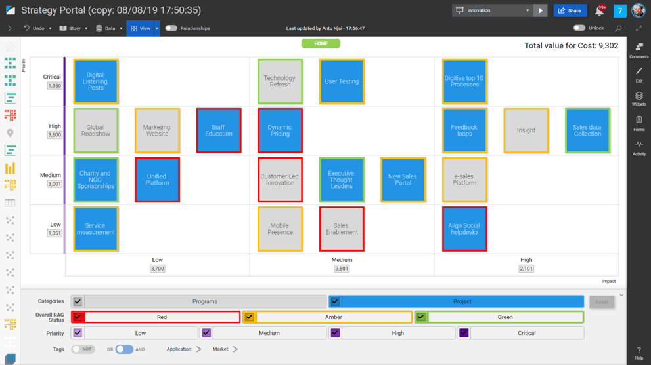This screenshot has height=365, width=651.
Task: Open the Innovation presentation dropdown
Action: pyautogui.click(x=493, y=10)
